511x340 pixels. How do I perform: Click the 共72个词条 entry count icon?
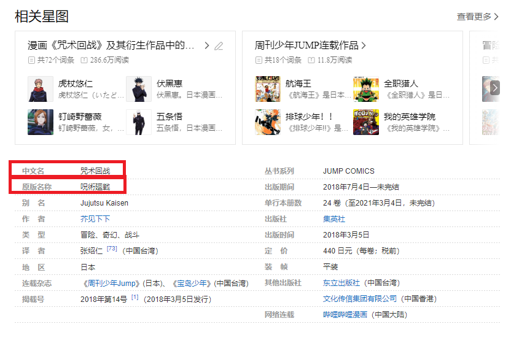(x=31, y=60)
